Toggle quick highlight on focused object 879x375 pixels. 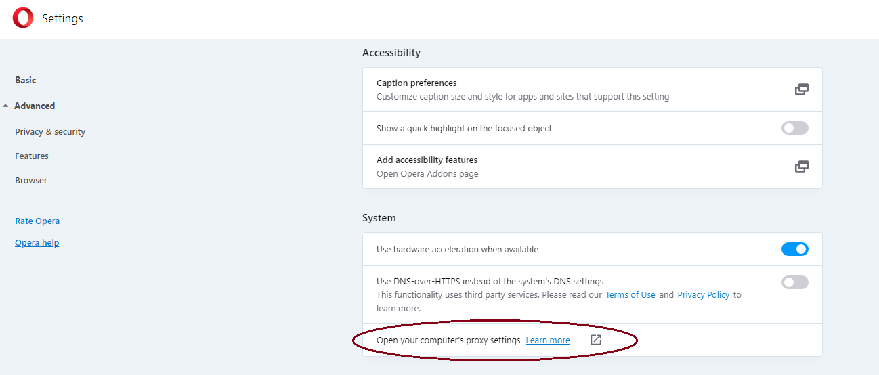coord(794,128)
